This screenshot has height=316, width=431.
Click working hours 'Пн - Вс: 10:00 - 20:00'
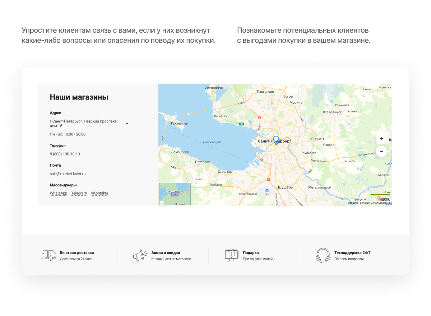click(68, 134)
